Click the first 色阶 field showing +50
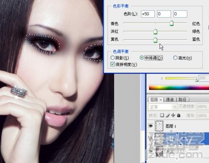 pos(148,14)
